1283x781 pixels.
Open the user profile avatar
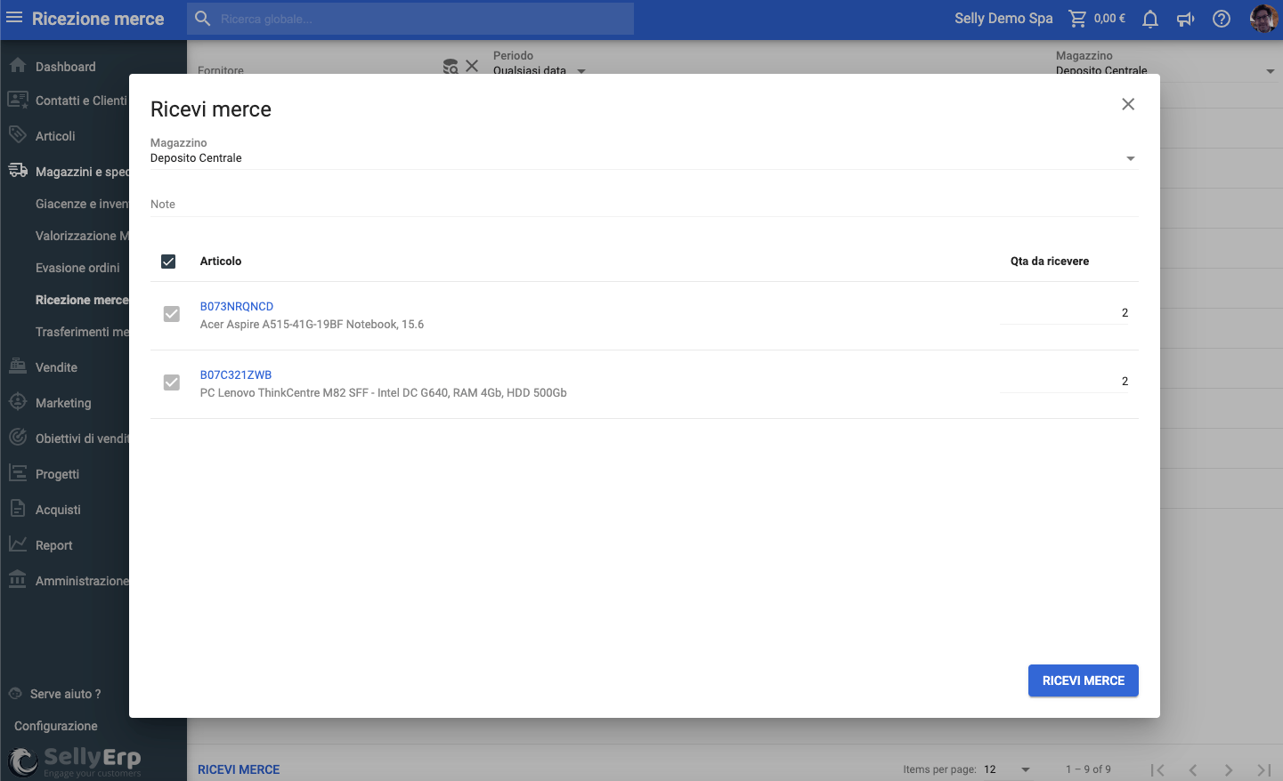pyautogui.click(x=1263, y=19)
